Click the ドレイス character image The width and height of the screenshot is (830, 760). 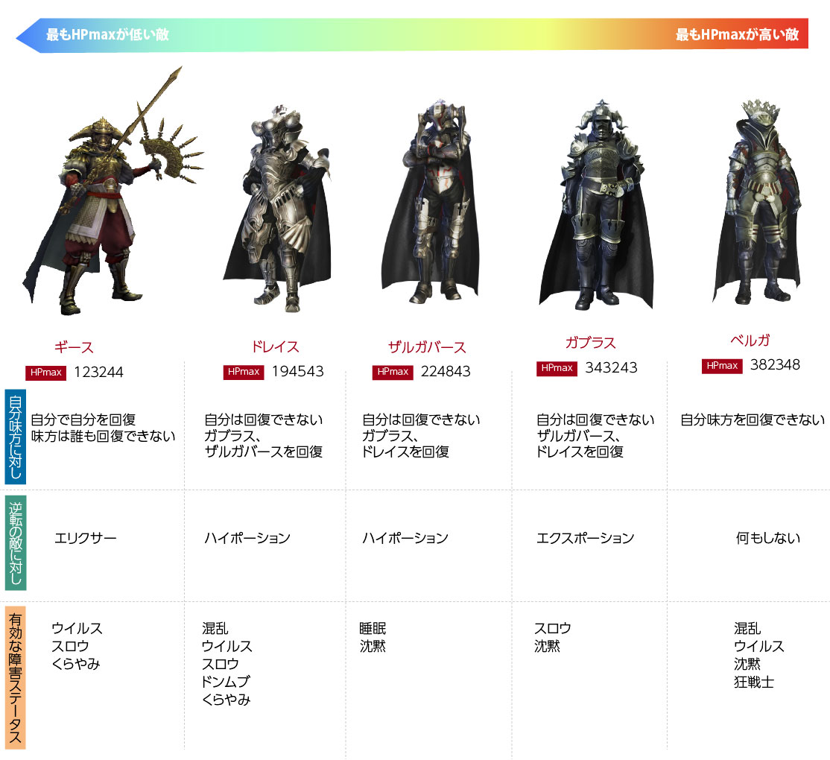[277, 207]
